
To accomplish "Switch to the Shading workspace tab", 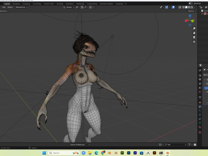I will pos(60,4).
